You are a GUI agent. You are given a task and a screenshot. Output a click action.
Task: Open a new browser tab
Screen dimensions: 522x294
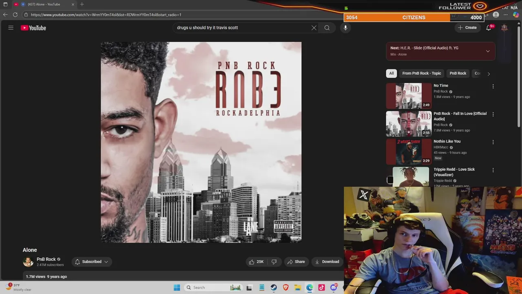point(82,4)
